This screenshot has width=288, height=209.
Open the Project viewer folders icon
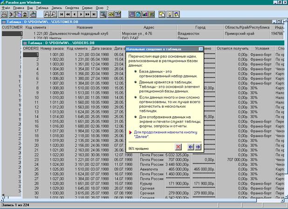pos(162,14)
